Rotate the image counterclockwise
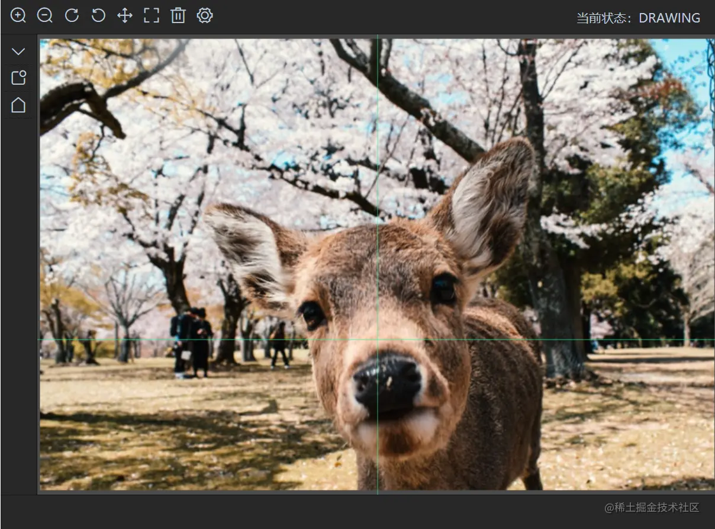This screenshot has height=529, width=715. (x=98, y=15)
